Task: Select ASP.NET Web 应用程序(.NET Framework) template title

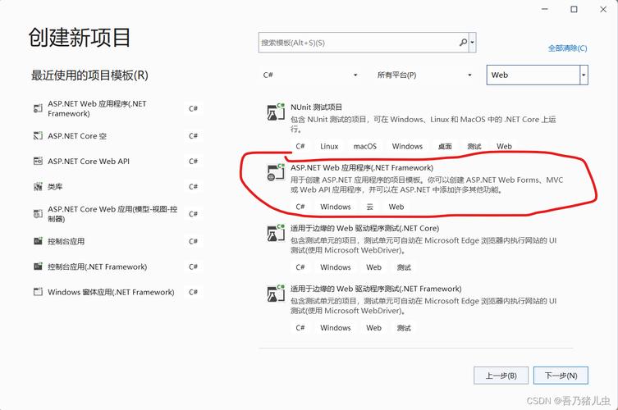Action: click(x=362, y=168)
